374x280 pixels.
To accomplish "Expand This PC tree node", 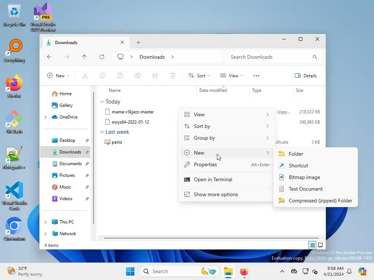I will [x=46, y=222].
